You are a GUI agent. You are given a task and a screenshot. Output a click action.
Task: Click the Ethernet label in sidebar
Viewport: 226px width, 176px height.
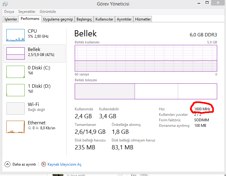[37, 123]
